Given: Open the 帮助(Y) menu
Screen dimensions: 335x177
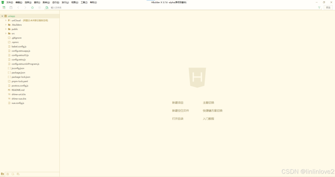Looking at the screenshot, I should (93, 2).
